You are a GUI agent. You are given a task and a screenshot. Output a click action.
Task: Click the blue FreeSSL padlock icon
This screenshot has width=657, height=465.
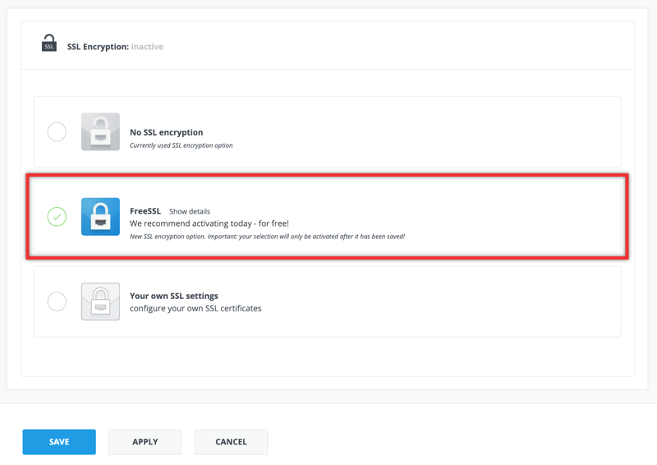click(100, 217)
